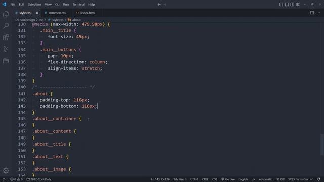
Task: Click the 09-sauldesign breadcrumb
Action: click(x=25, y=20)
